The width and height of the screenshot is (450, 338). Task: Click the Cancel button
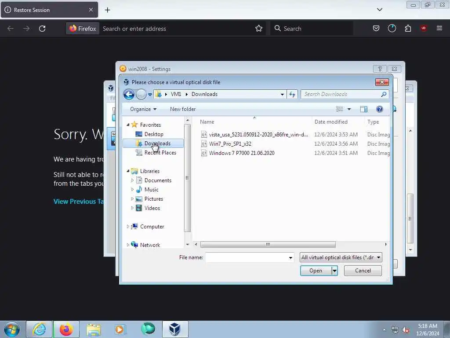363,271
